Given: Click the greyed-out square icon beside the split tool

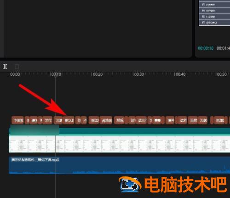Looking at the screenshot, I should click(x=17, y=67).
